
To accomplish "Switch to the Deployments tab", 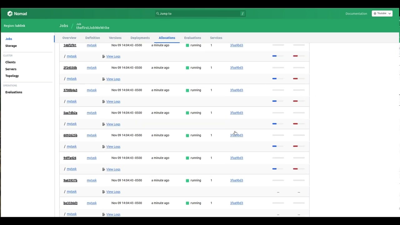I will [140, 38].
